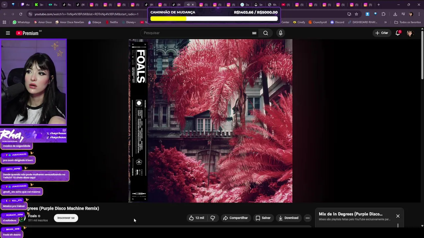Start voice search with the microphone
This screenshot has height=238, width=424.
click(281, 33)
